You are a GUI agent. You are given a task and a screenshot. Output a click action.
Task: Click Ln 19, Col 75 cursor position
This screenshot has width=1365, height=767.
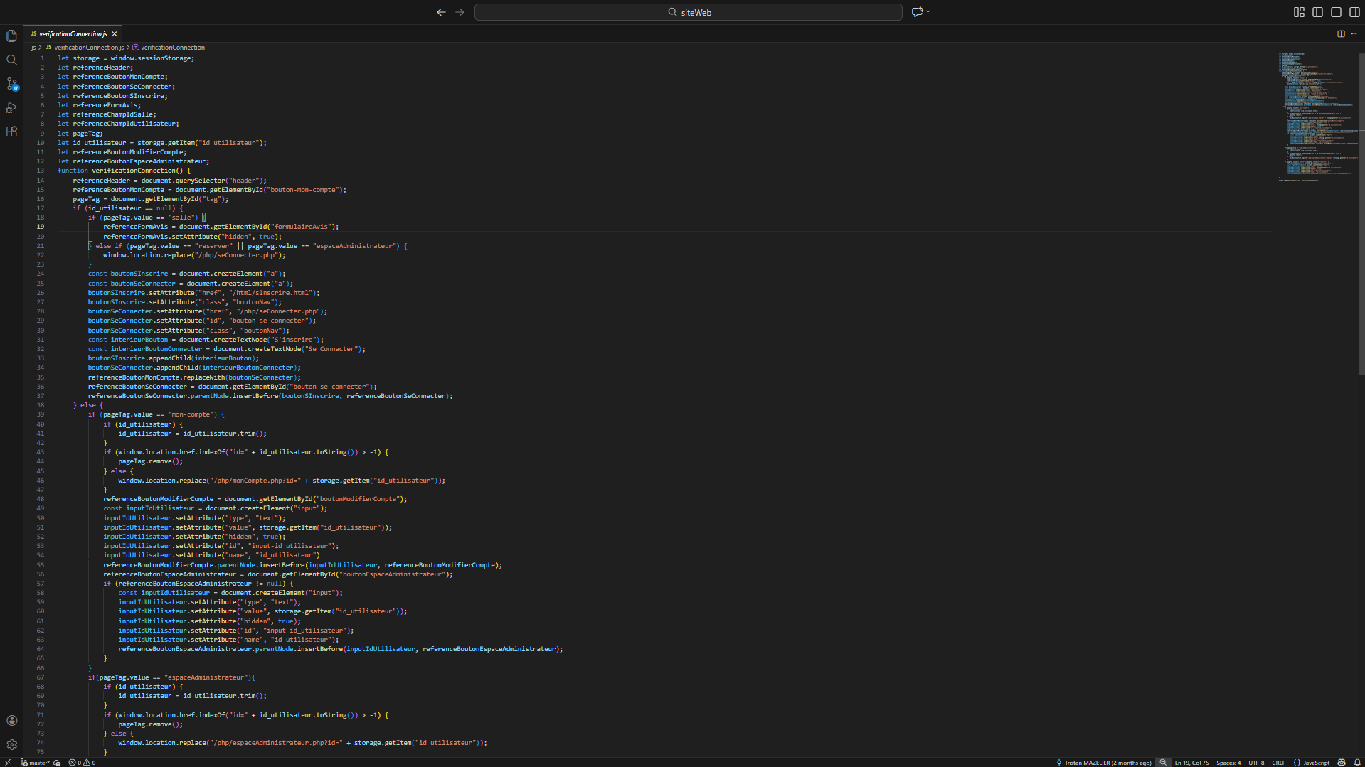point(1191,763)
